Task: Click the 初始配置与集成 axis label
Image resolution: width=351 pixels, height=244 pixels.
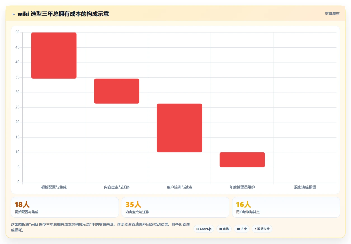Action: (x=54, y=187)
